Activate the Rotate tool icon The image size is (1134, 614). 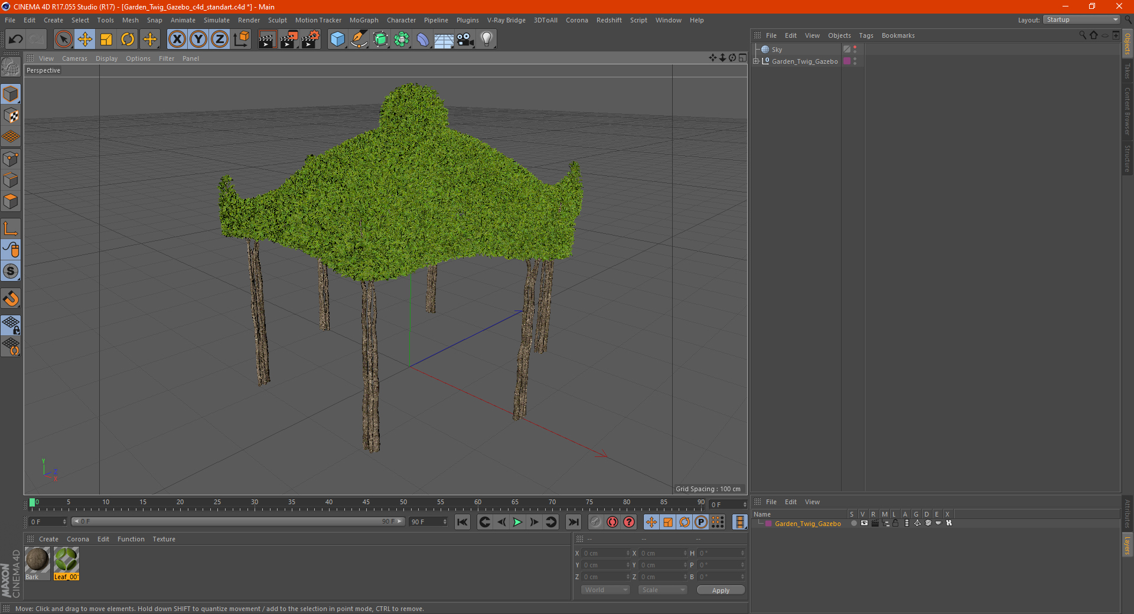128,40
